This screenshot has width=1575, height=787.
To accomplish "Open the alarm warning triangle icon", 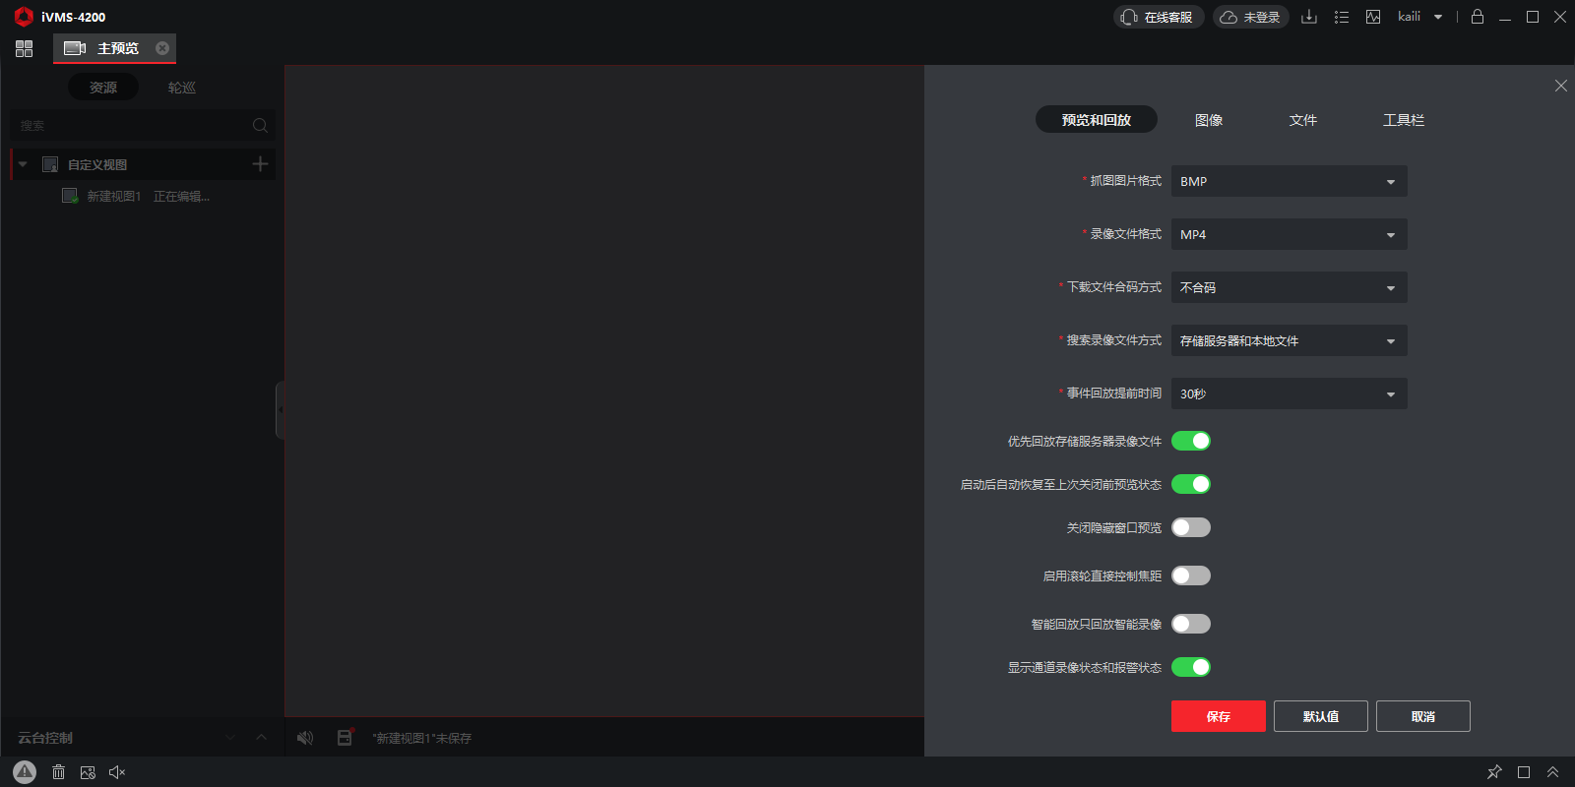I will pyautogui.click(x=25, y=772).
